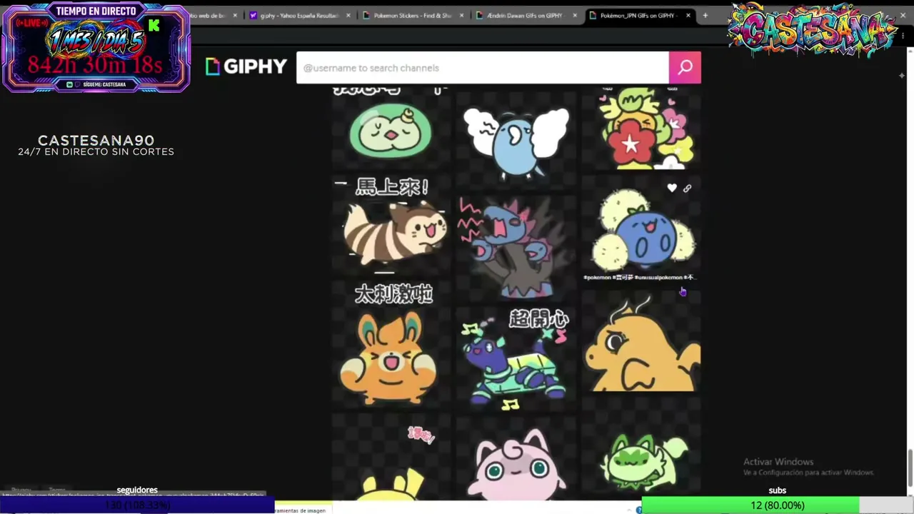Favorite the Jumpluff sticker with the heart icon
Viewport: 914px width, 514px height.
coord(672,188)
